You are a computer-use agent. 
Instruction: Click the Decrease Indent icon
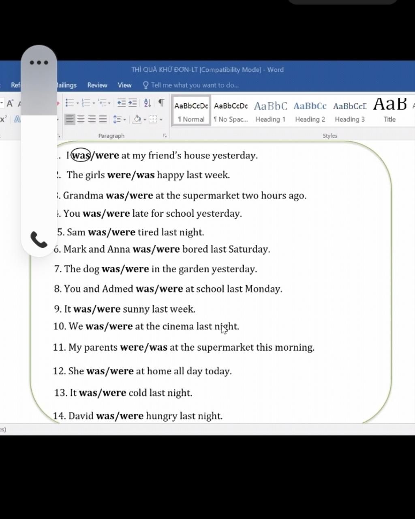(x=121, y=103)
